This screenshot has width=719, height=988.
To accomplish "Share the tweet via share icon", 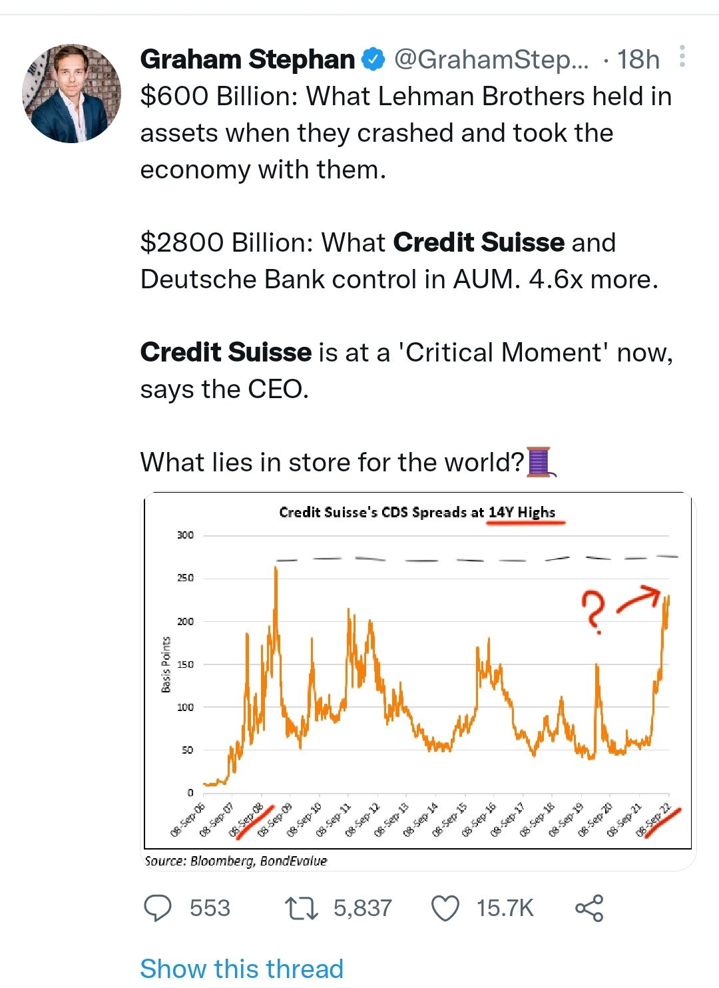I will [589, 908].
